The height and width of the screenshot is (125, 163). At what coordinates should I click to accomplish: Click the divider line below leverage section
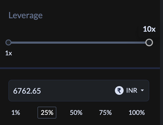[80, 68]
